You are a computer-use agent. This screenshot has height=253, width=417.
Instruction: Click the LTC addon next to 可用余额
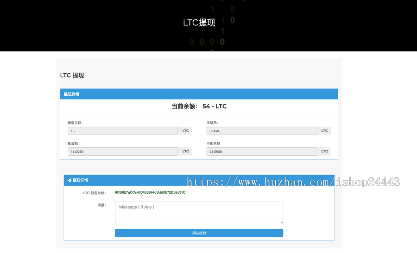[x=324, y=152]
